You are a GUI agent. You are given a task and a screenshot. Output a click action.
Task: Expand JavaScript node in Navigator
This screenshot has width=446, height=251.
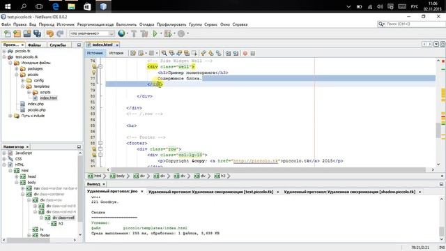coord(4,153)
